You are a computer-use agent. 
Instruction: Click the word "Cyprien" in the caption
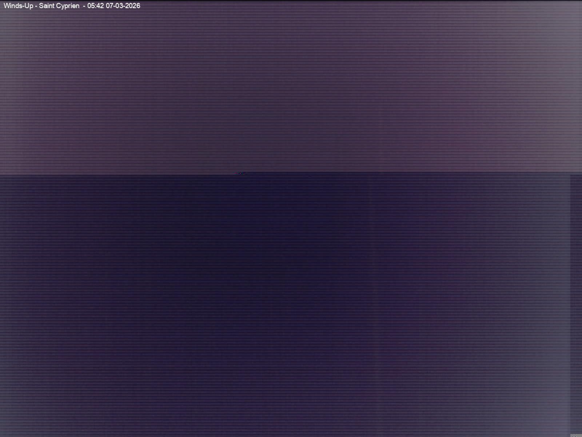click(68, 6)
